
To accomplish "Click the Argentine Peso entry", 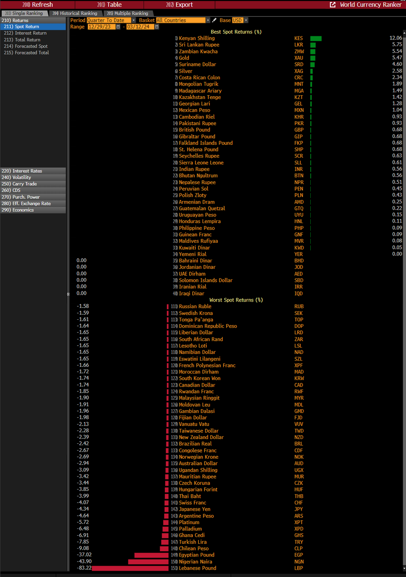I will coord(196,516).
